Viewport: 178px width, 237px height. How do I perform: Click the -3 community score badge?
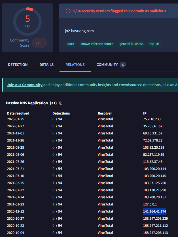click(x=37, y=43)
